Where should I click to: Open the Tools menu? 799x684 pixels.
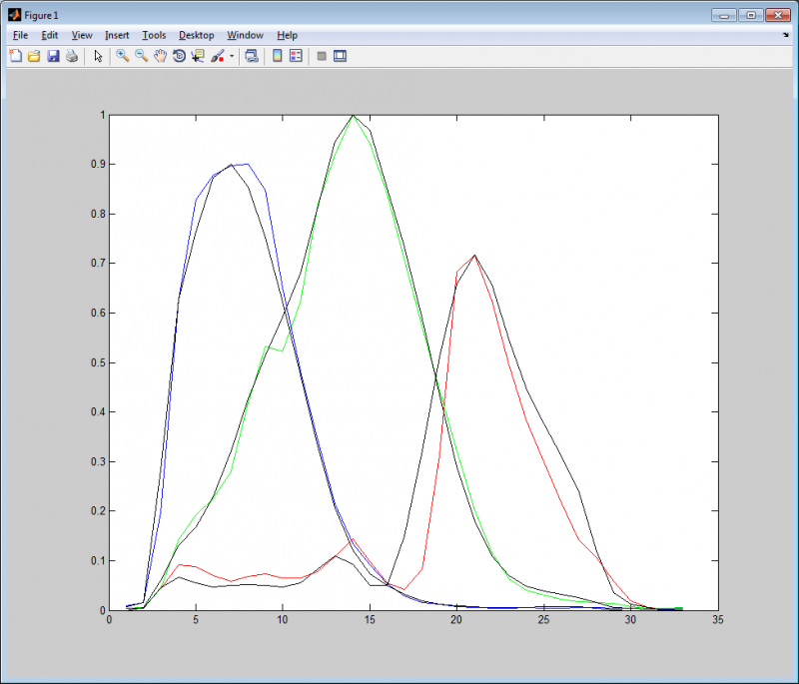(154, 35)
